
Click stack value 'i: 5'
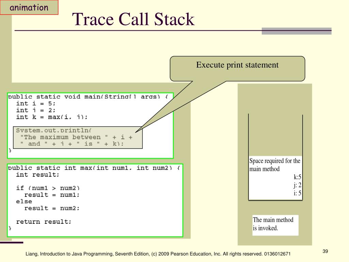tap(297, 193)
